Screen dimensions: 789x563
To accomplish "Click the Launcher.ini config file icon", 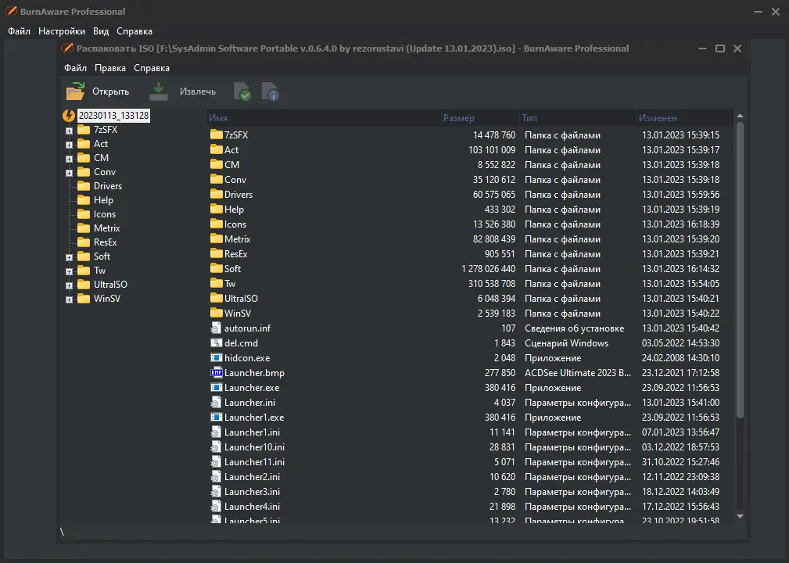I will (x=216, y=403).
